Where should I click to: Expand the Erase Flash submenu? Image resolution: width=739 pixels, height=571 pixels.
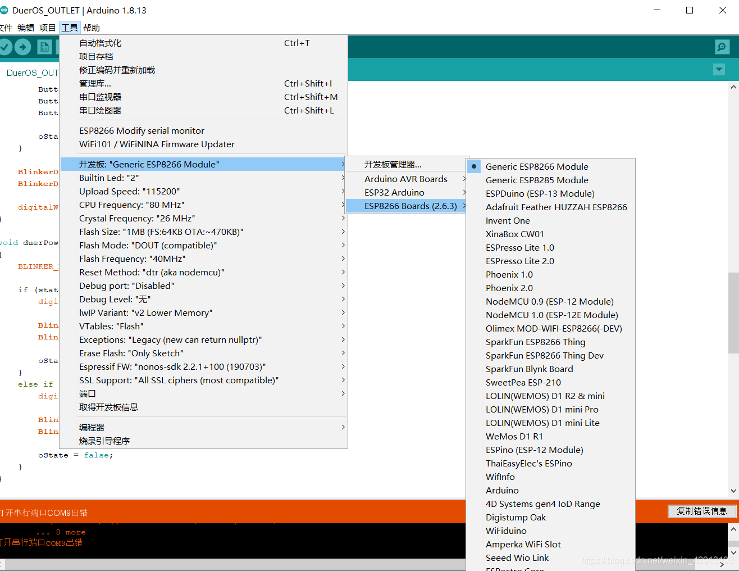click(x=203, y=353)
